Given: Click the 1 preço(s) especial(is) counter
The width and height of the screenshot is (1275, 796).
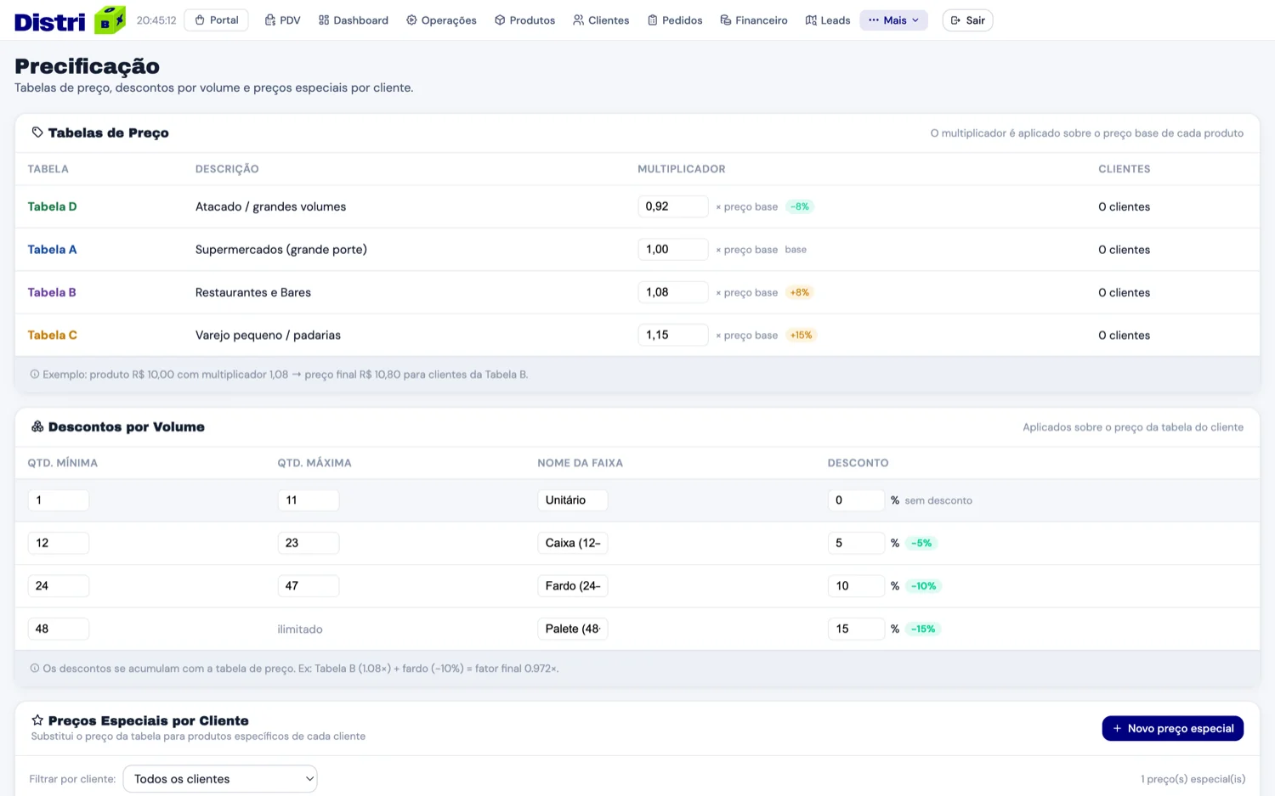Looking at the screenshot, I should 1193,779.
